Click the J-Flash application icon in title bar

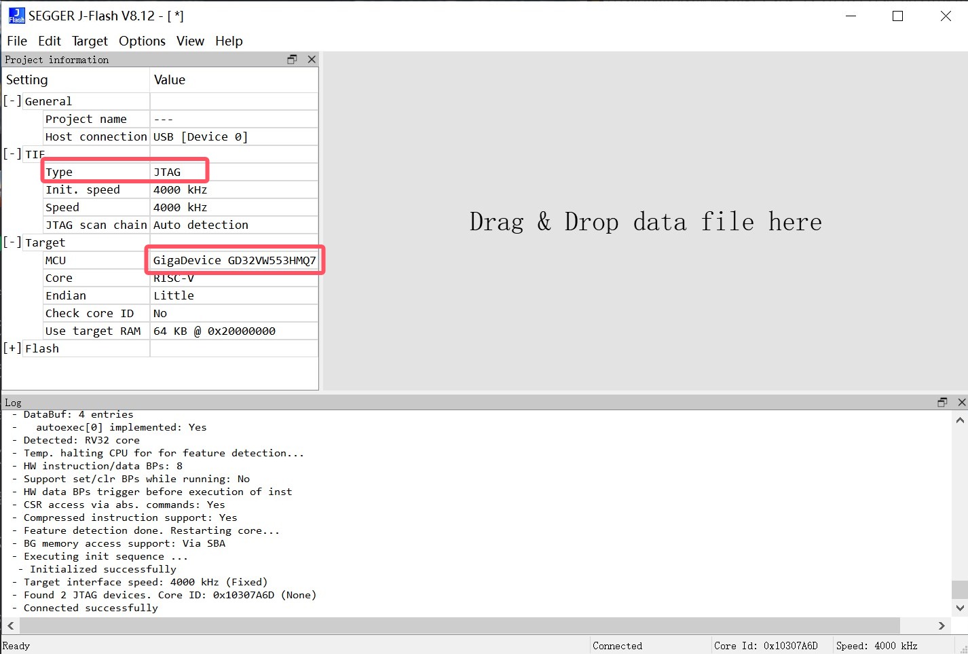coord(16,16)
